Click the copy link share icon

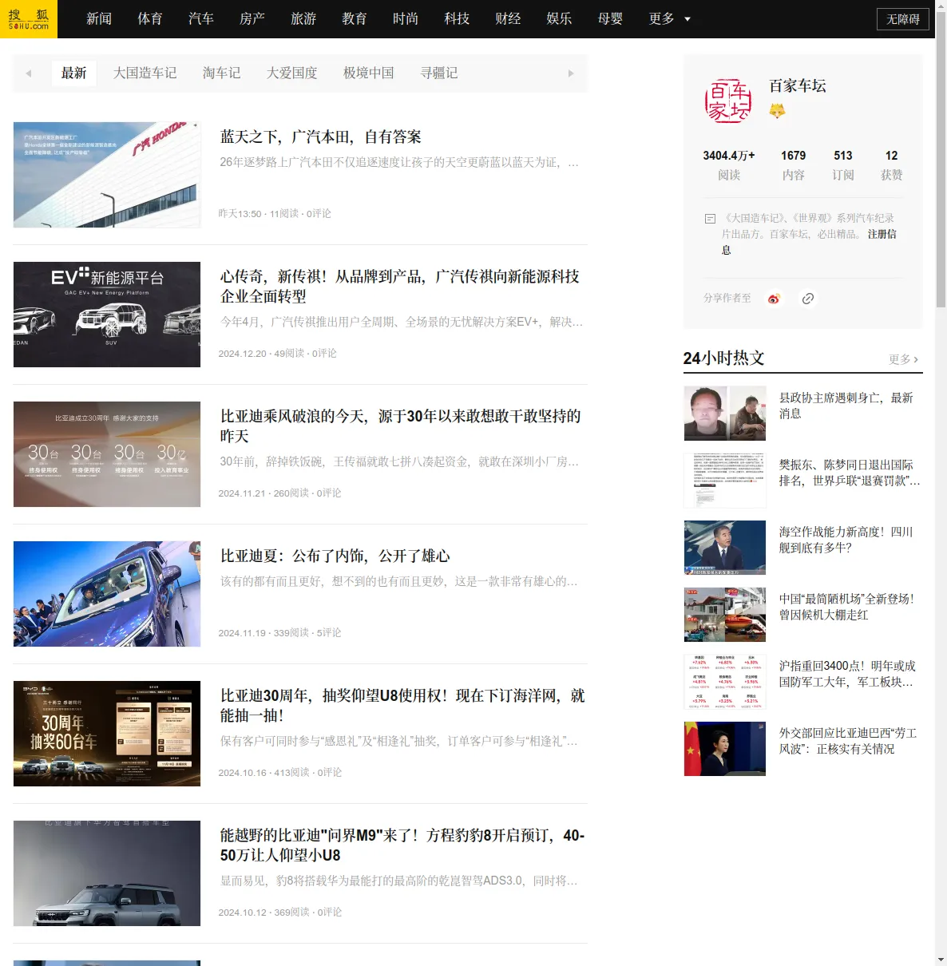(x=808, y=299)
